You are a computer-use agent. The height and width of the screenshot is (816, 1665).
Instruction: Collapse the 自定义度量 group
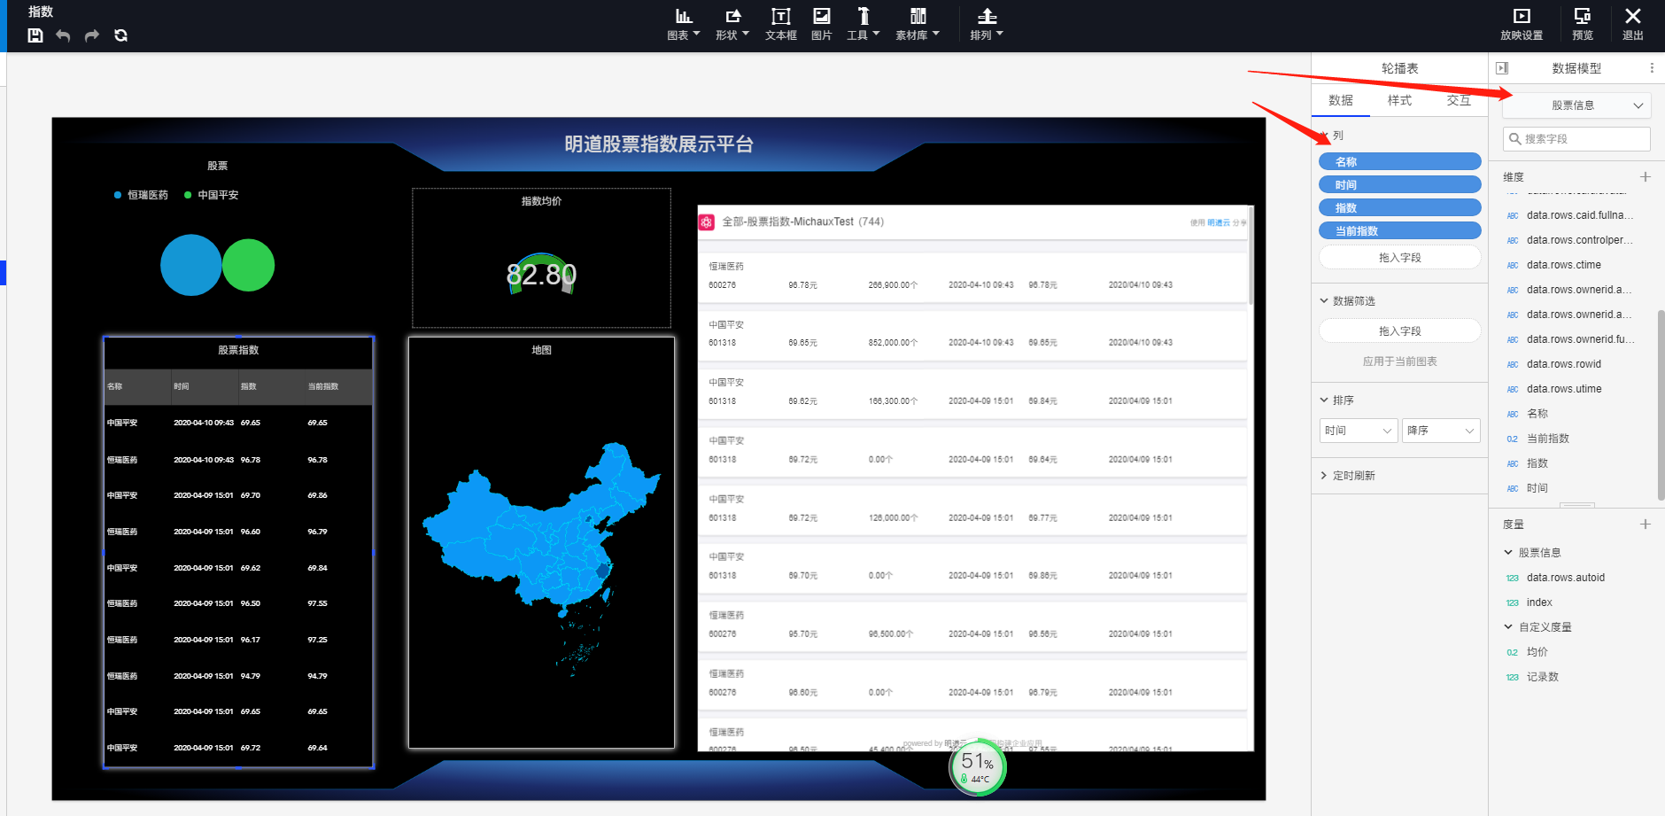(x=1508, y=627)
